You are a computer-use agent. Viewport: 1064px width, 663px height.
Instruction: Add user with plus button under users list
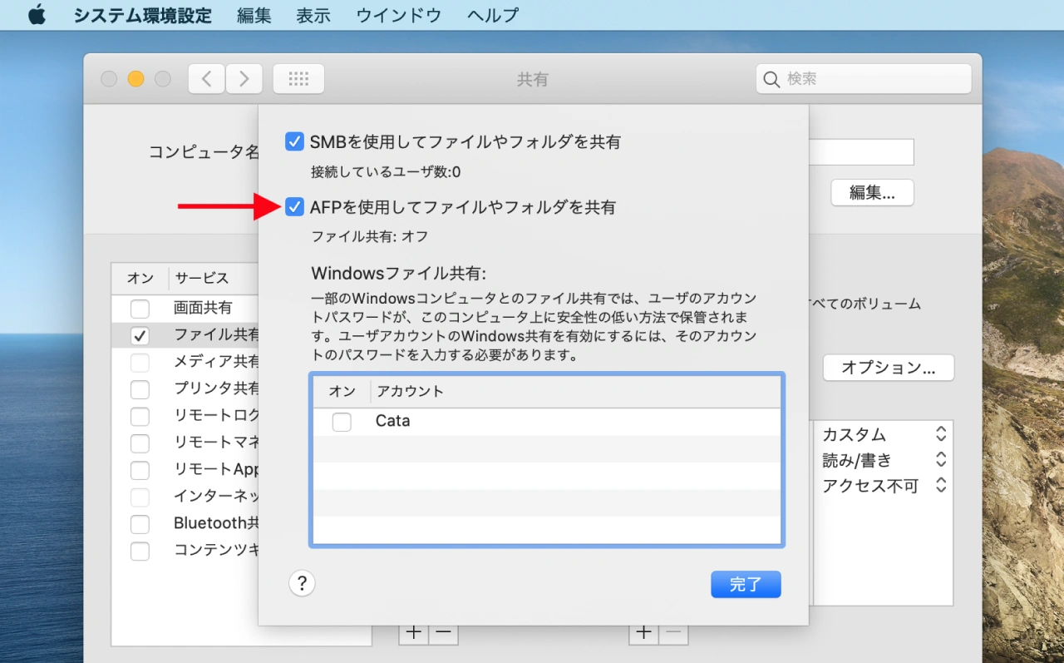coord(643,633)
